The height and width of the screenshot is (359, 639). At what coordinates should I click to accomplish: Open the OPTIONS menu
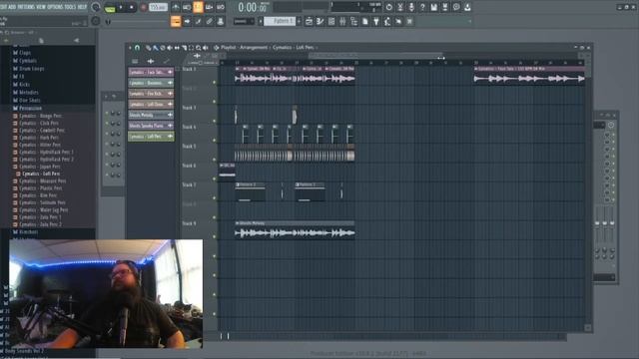pos(55,7)
